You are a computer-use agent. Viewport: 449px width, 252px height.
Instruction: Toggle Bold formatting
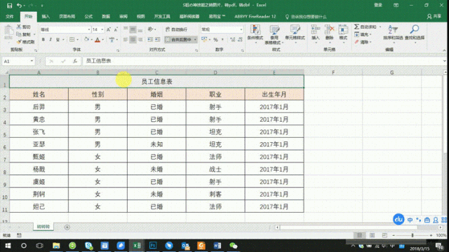[43, 40]
